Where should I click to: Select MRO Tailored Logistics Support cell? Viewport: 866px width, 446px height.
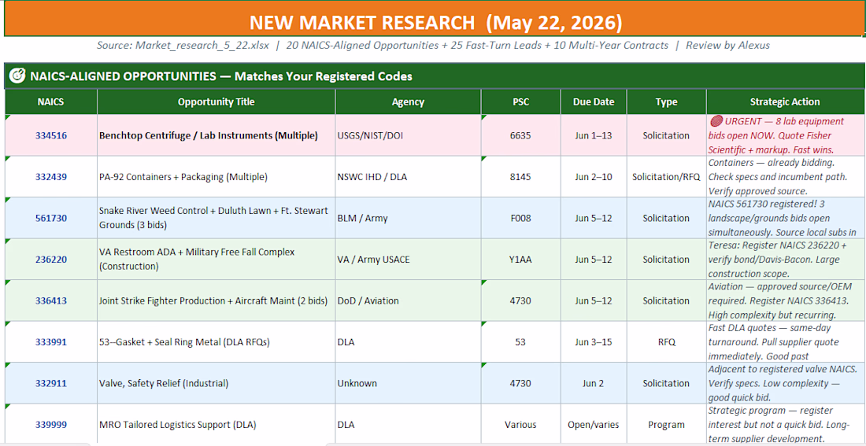click(216, 425)
